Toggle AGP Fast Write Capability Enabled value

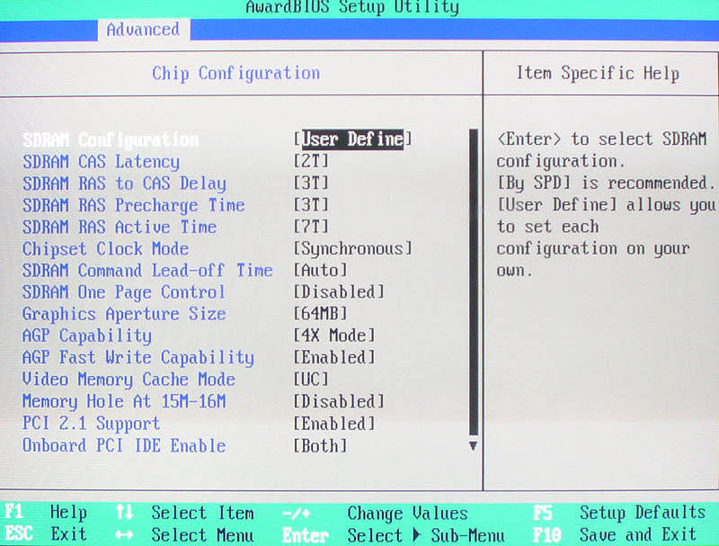click(x=334, y=358)
